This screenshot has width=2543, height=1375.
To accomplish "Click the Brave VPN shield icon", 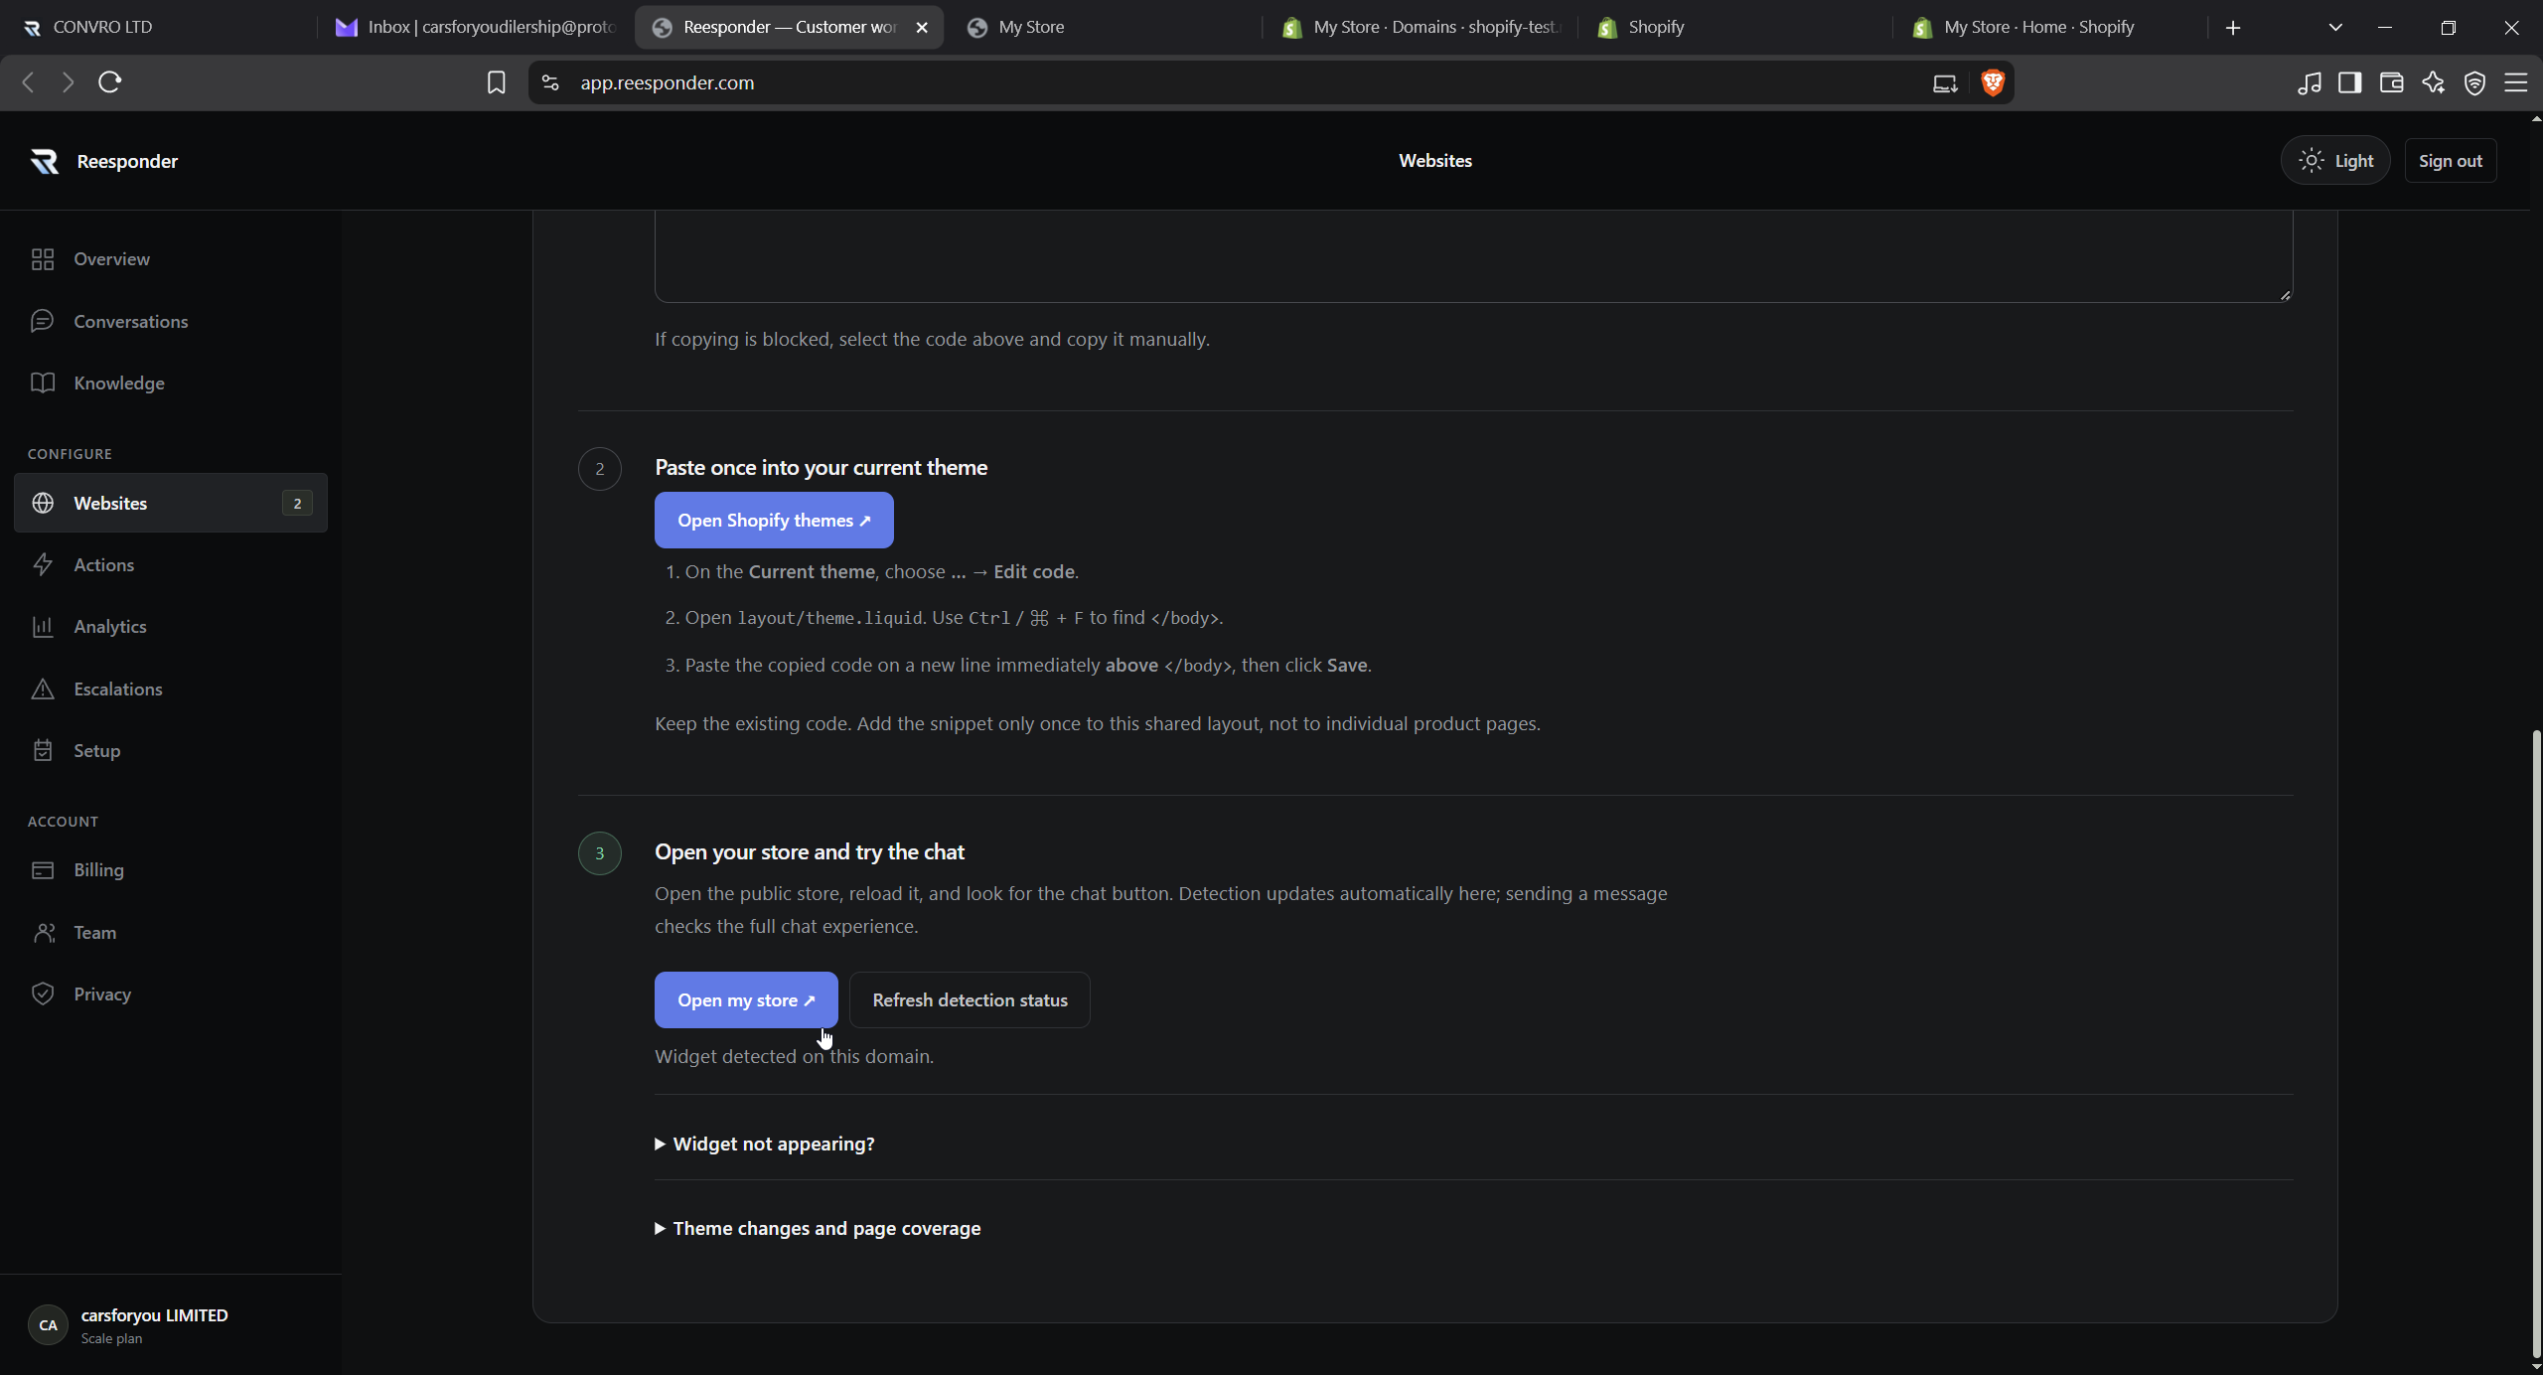I will 2474,82.
